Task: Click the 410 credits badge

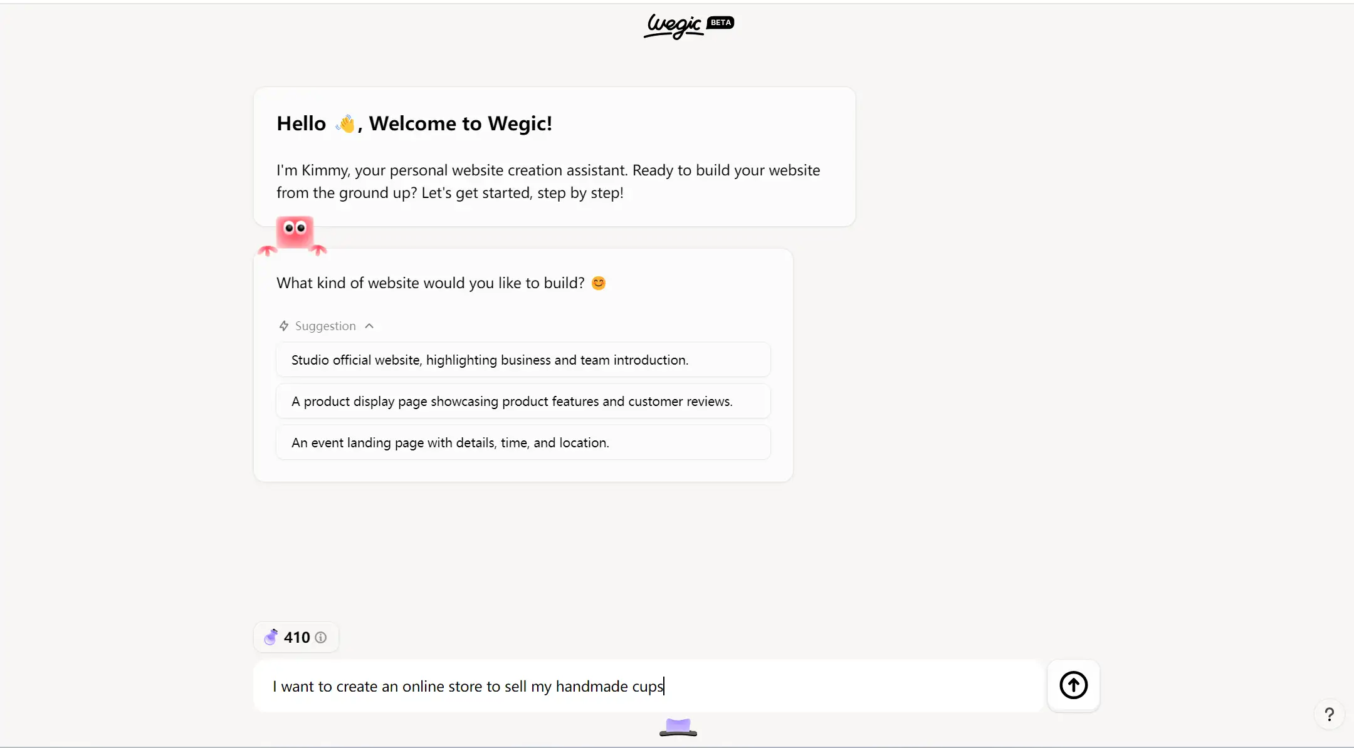Action: 296,638
